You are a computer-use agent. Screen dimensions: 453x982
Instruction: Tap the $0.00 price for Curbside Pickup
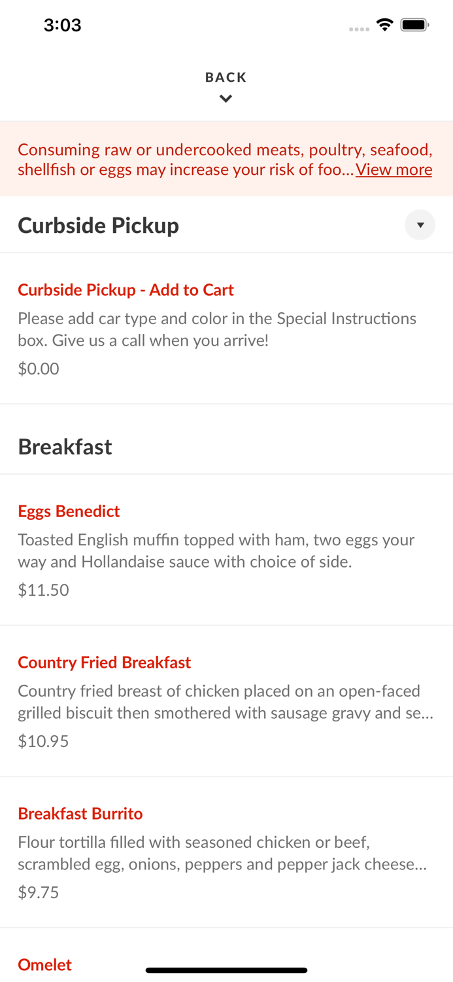[38, 369]
